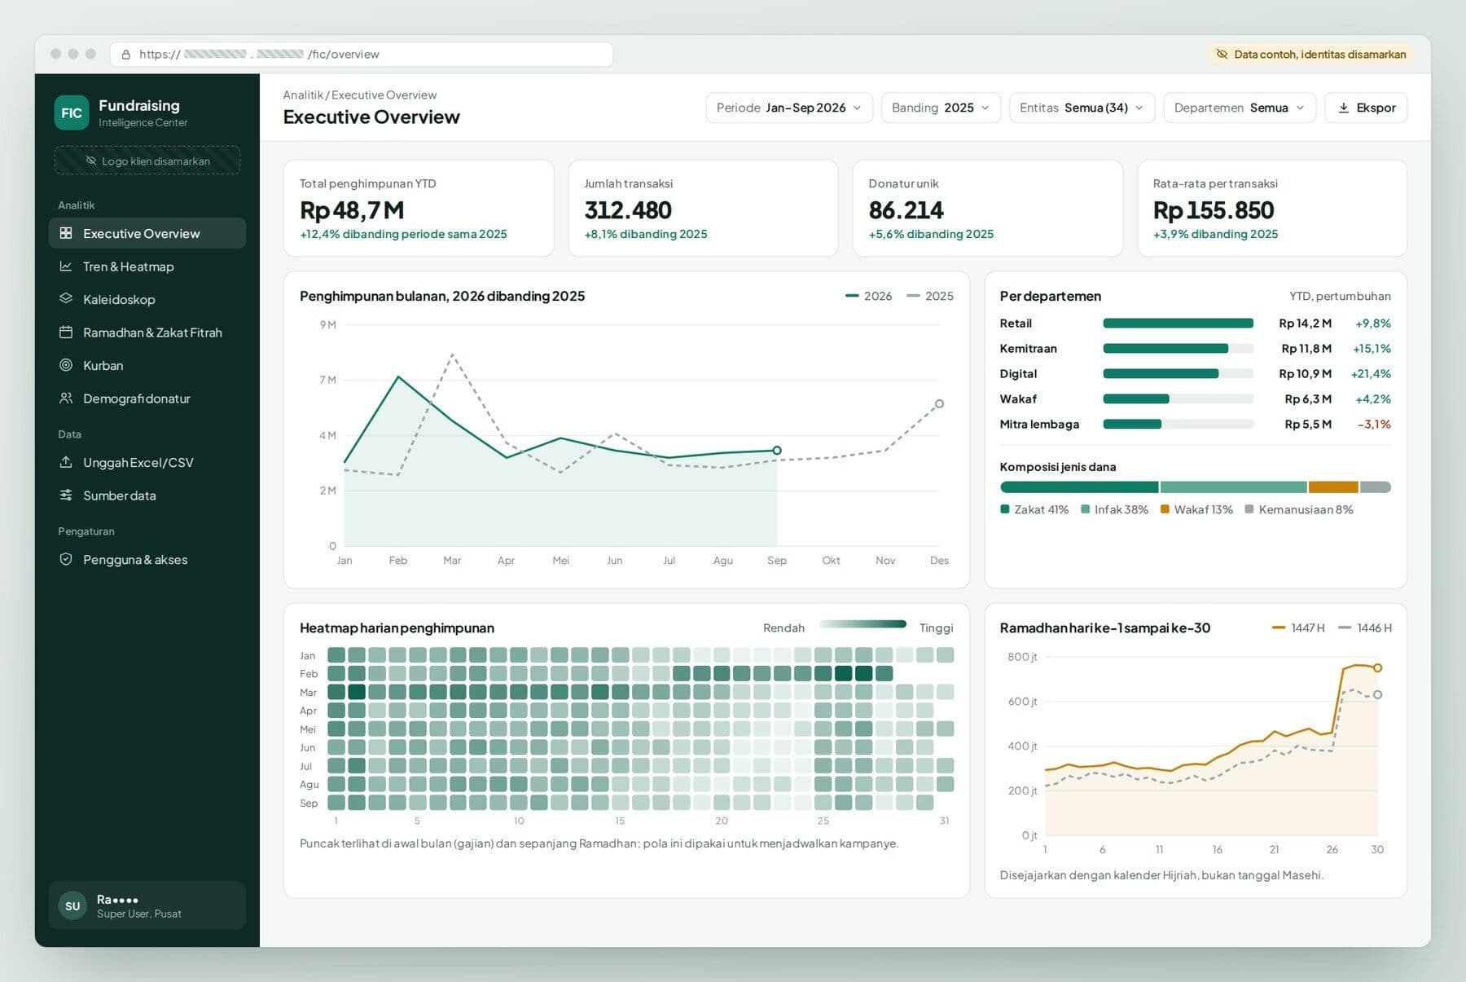Open the Pengguna & akses shield icon
The image size is (1466, 982).
[x=66, y=560]
